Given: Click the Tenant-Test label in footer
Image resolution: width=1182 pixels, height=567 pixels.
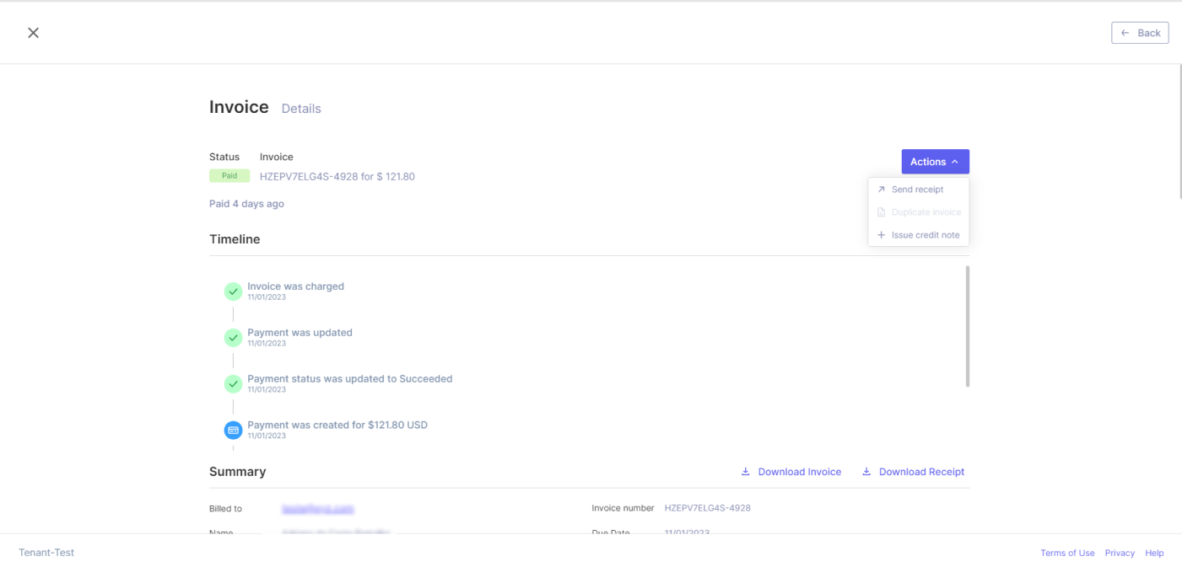Looking at the screenshot, I should coord(46,553).
